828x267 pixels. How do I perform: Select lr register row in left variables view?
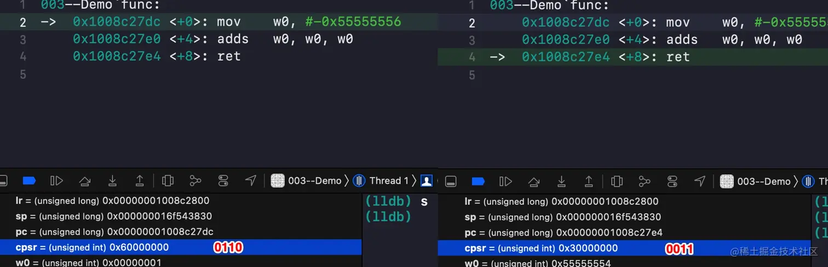pyautogui.click(x=181, y=201)
